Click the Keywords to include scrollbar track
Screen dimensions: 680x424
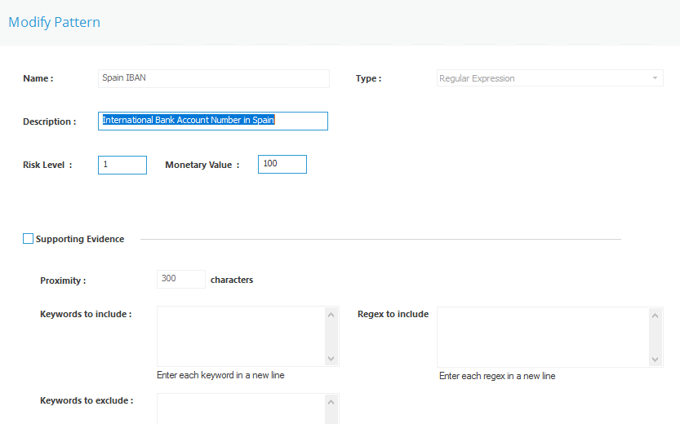coord(331,337)
